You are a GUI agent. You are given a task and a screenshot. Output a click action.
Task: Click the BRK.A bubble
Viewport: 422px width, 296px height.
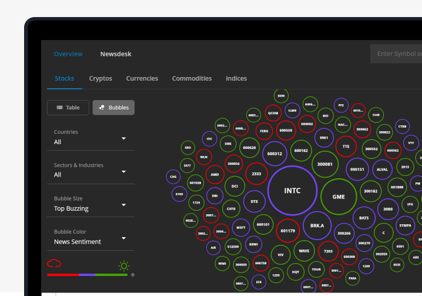pos(317,225)
